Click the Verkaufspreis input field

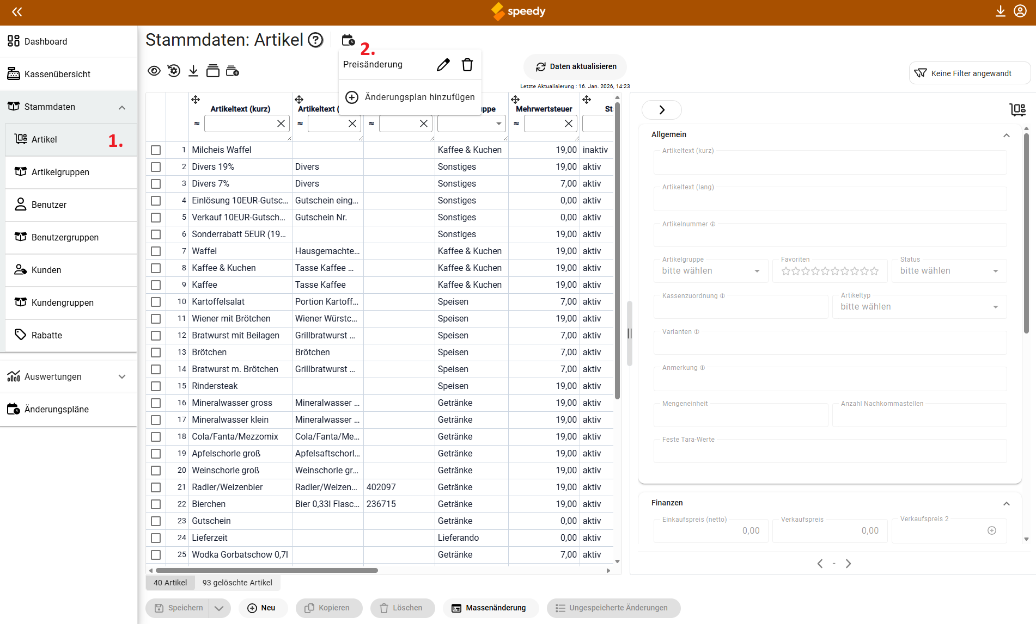(830, 531)
